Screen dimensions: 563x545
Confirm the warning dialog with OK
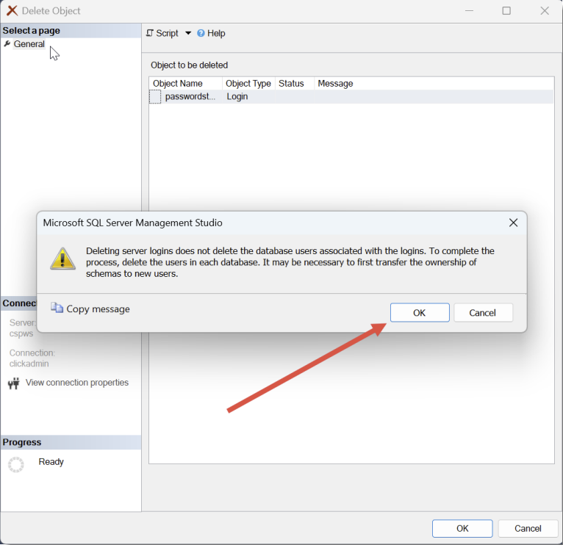click(420, 312)
